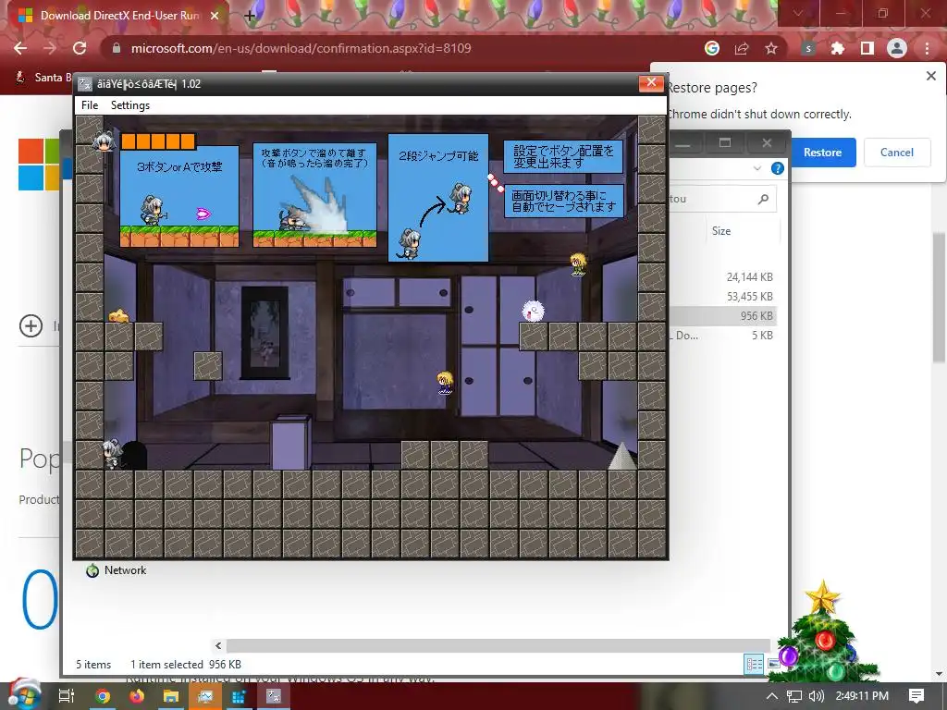Switch Explorer to large icons view
Image resolution: width=947 pixels, height=710 pixels.
[x=772, y=664]
